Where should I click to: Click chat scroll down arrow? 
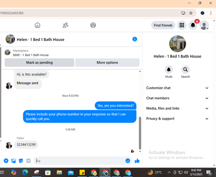click(x=140, y=152)
